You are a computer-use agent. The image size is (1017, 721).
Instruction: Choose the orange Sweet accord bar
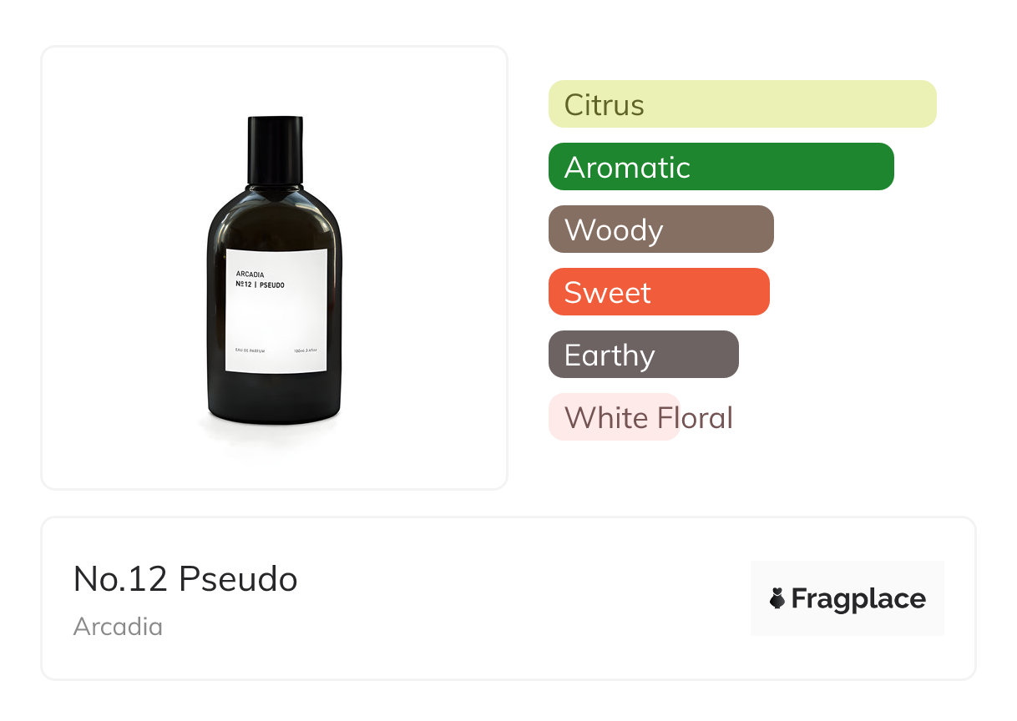coord(658,292)
